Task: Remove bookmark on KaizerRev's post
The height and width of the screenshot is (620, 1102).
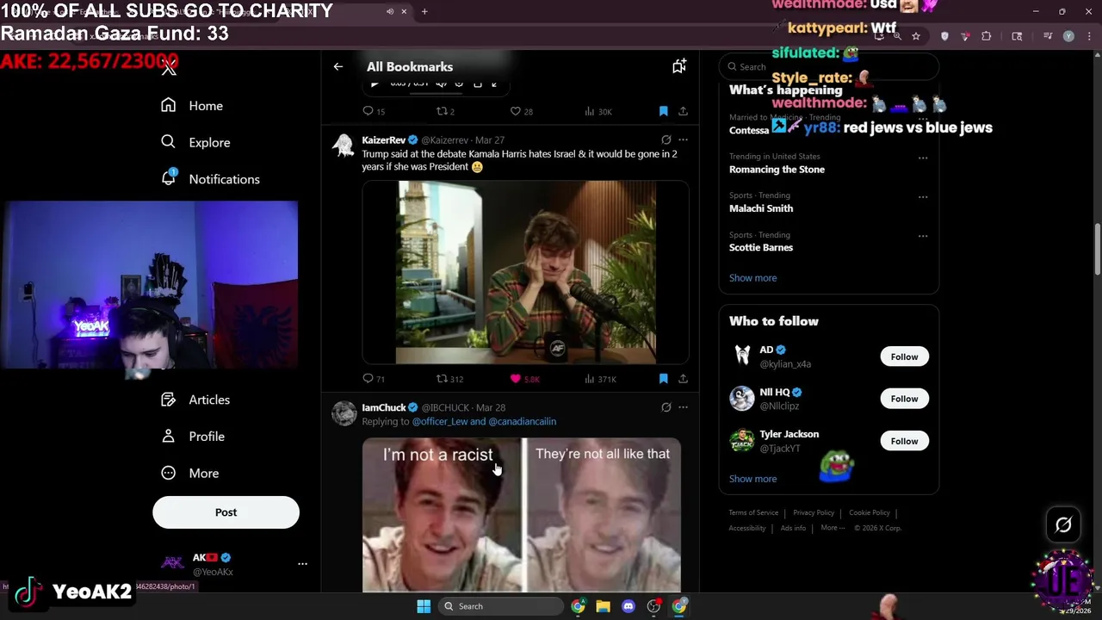Action: 663,379
